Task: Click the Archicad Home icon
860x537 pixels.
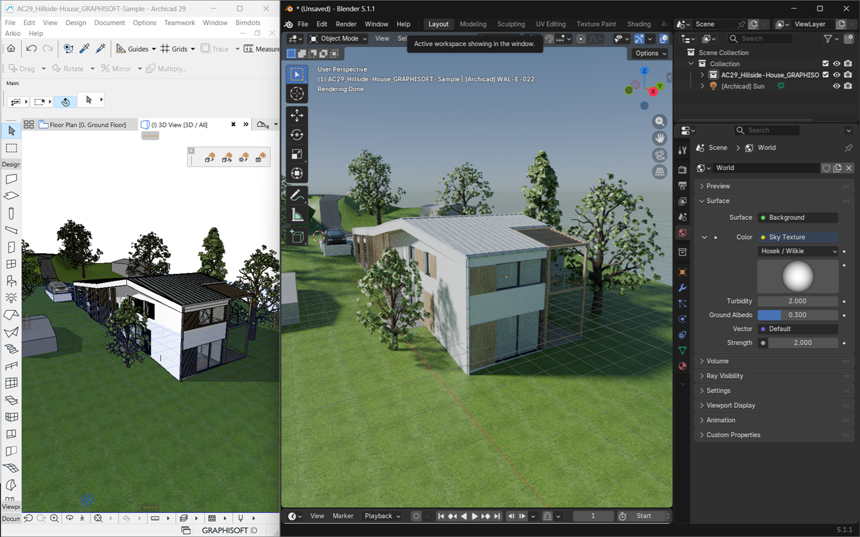Action: pyautogui.click(x=11, y=49)
